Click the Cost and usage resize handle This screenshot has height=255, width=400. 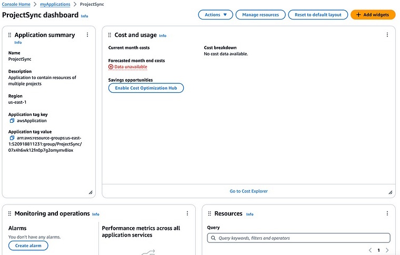tap(390, 192)
